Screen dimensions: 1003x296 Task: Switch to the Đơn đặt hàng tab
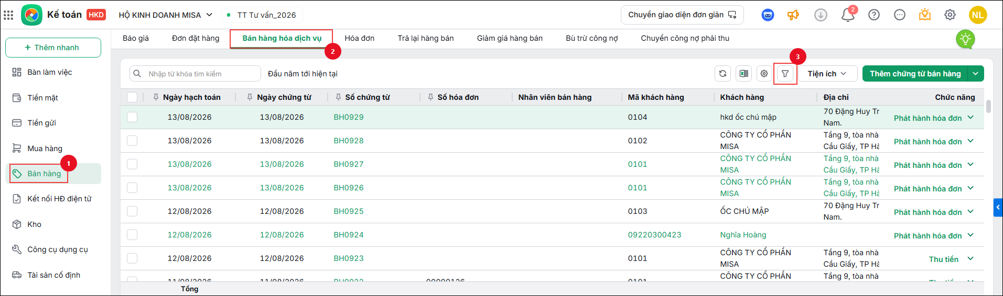[196, 38]
